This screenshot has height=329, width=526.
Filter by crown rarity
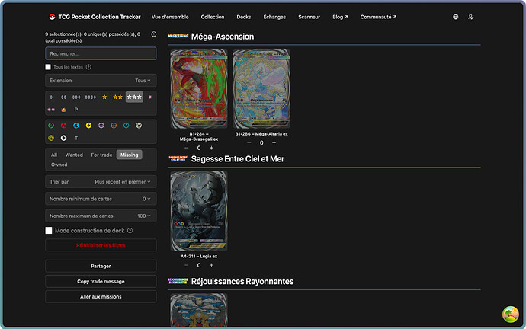click(x=63, y=110)
